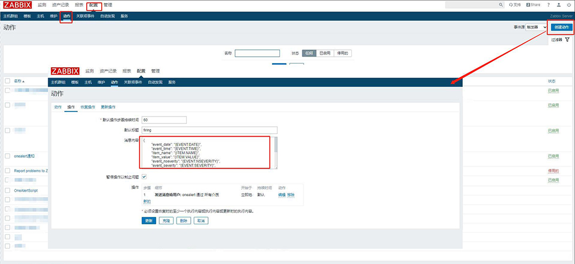Go to 服务 in the top page submenu
575x264 pixels.
click(x=124, y=16)
